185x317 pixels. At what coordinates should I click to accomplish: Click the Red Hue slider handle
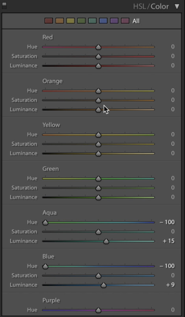(98, 47)
